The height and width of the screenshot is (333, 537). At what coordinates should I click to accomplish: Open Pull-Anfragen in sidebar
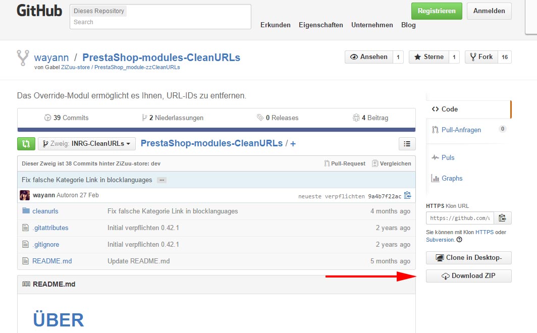[461, 130]
